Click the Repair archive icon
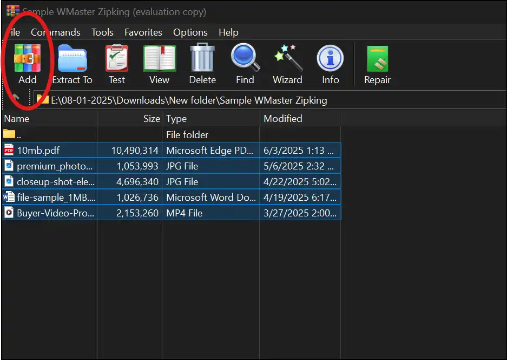 (377, 58)
